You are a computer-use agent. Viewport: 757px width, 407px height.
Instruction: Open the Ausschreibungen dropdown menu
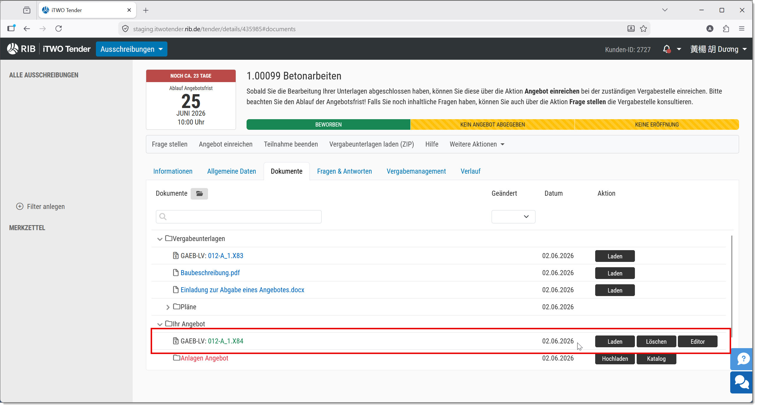point(132,49)
